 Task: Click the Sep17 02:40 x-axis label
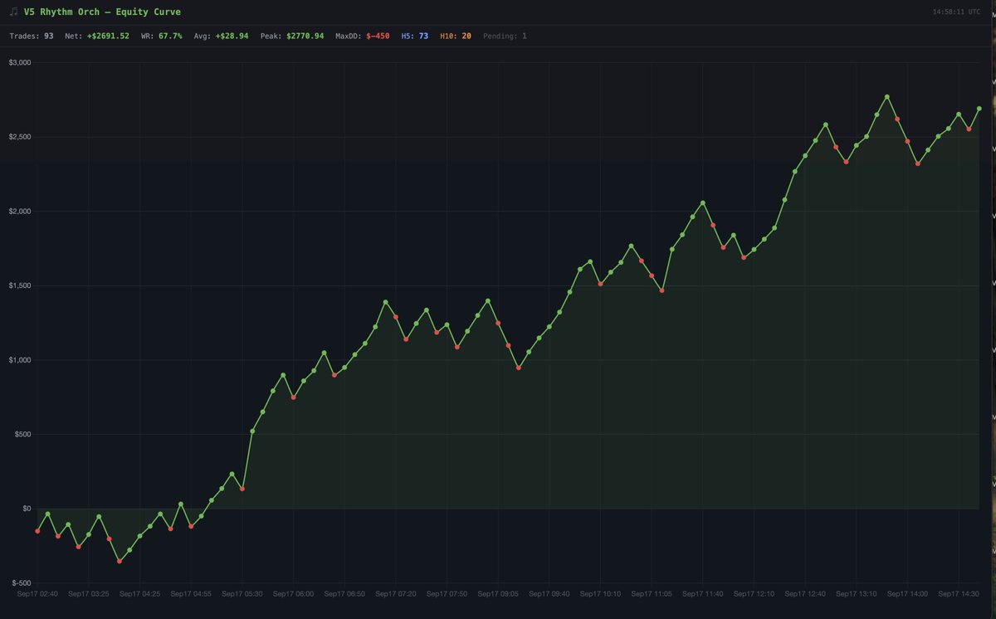click(37, 594)
